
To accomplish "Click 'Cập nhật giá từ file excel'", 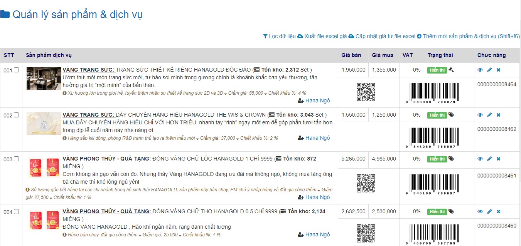I will [382, 36].
